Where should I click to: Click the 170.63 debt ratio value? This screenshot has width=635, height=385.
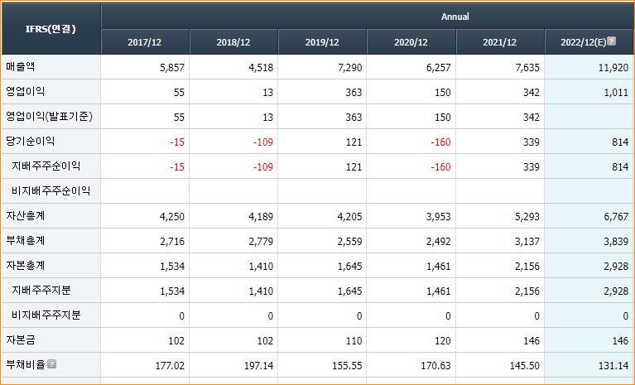[x=435, y=366]
